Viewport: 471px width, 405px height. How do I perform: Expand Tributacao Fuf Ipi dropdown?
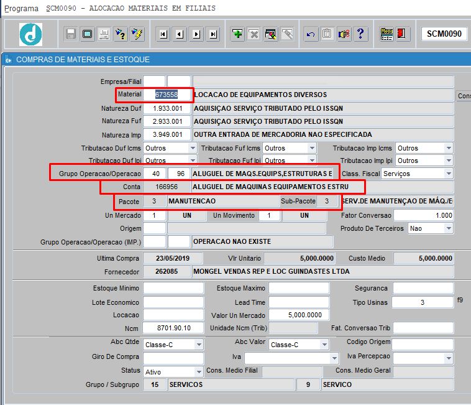(x=312, y=160)
